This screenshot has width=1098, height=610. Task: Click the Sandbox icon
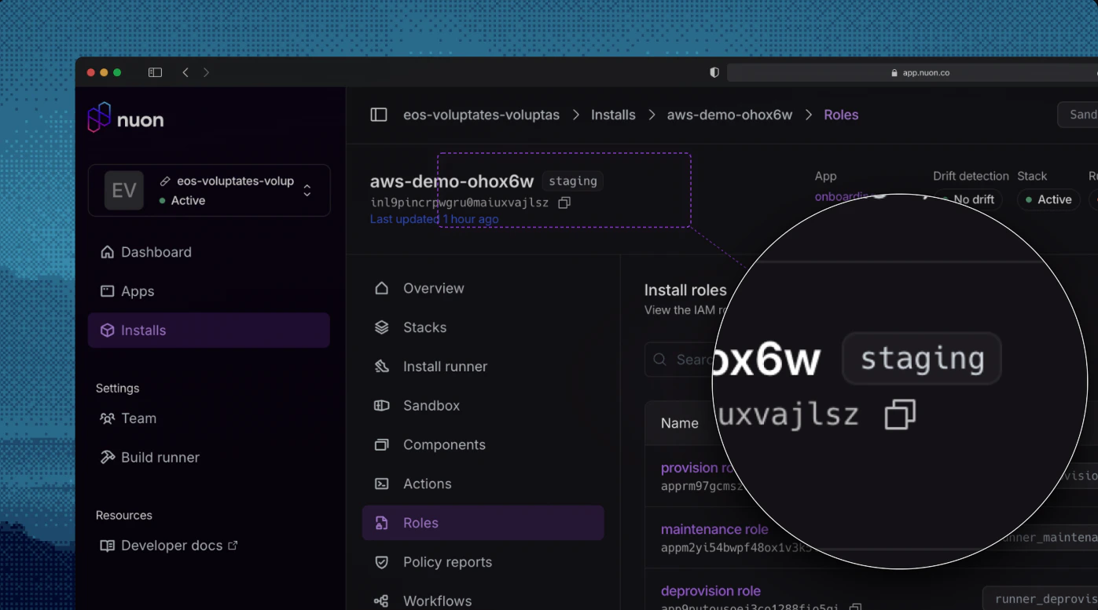click(382, 406)
